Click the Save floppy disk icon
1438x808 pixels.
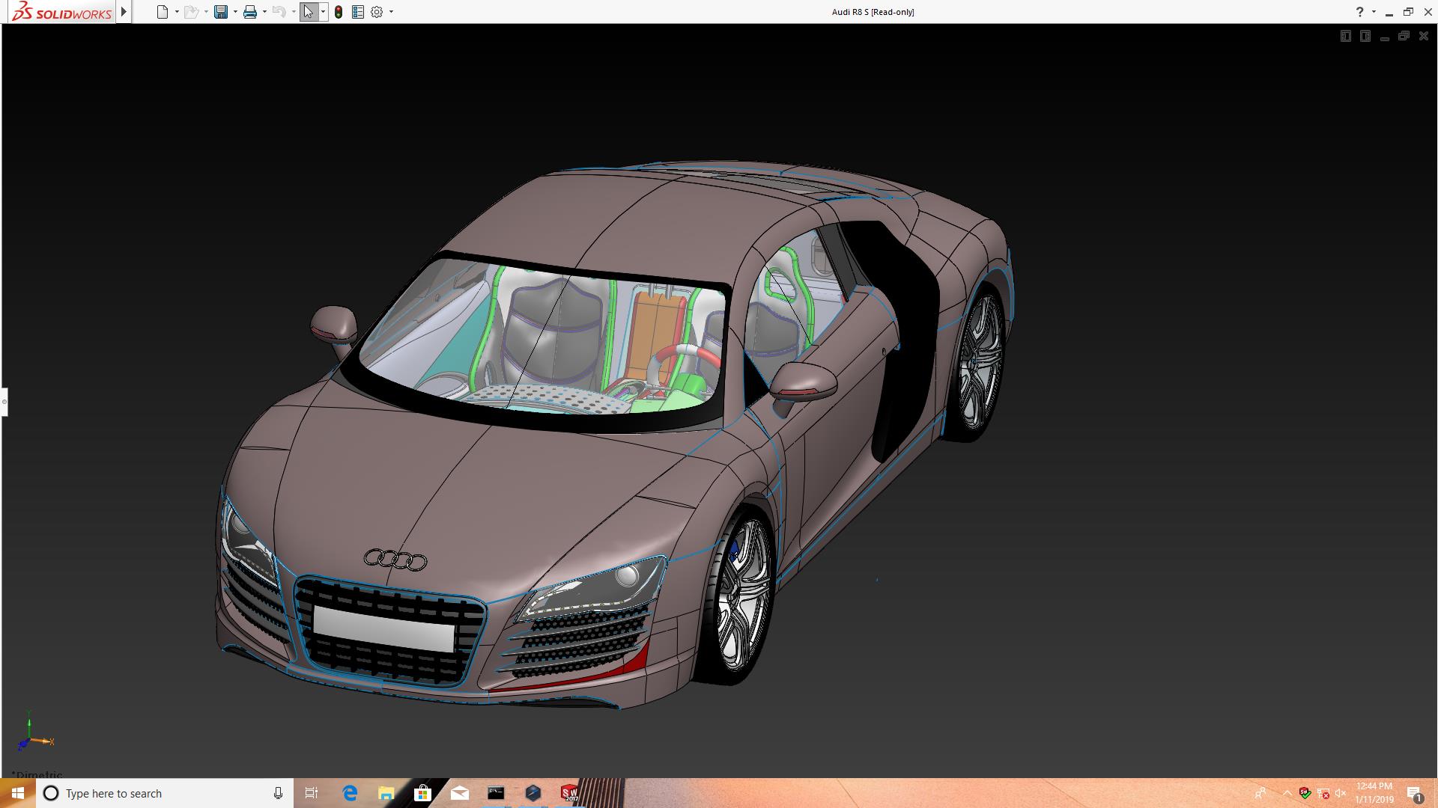pos(220,12)
